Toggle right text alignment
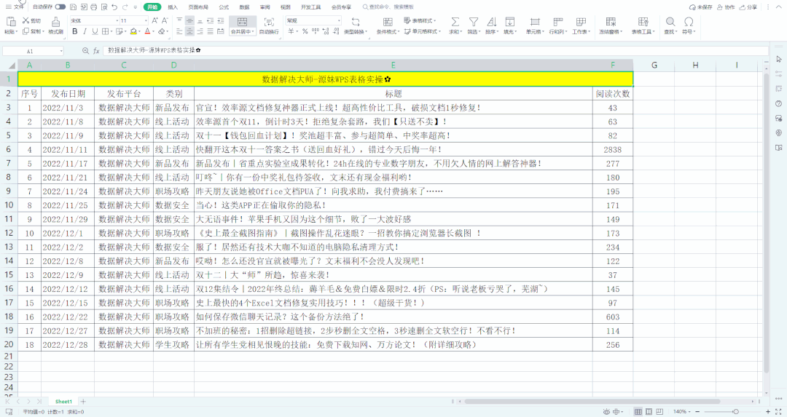 (x=200, y=31)
